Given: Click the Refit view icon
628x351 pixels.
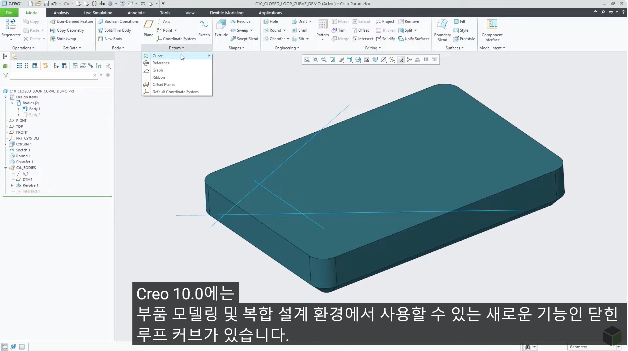Looking at the screenshot, I should (x=307, y=60).
